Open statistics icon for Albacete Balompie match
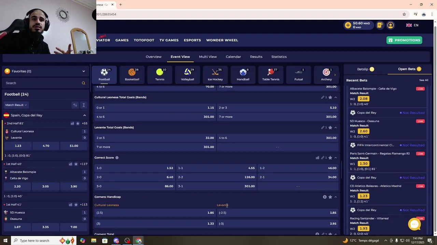Viewport: 437px width, 245px height. (x=70, y=164)
